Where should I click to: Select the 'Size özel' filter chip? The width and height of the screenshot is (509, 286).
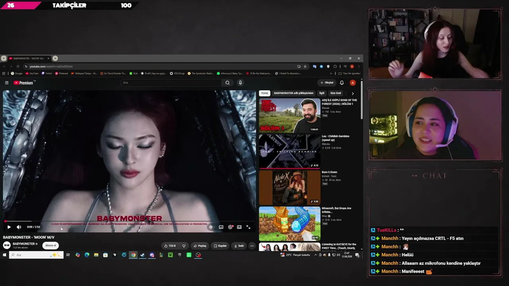pos(336,93)
